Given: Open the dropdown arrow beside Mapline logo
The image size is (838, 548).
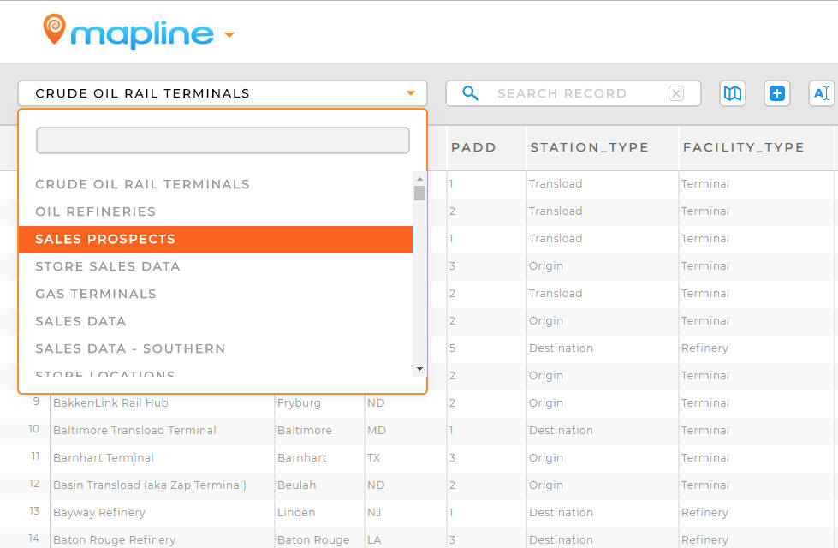Looking at the screenshot, I should (x=229, y=35).
